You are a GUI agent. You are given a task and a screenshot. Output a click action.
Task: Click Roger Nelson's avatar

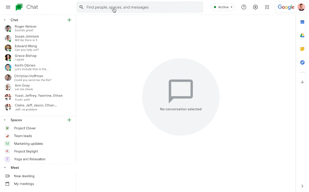8,28
